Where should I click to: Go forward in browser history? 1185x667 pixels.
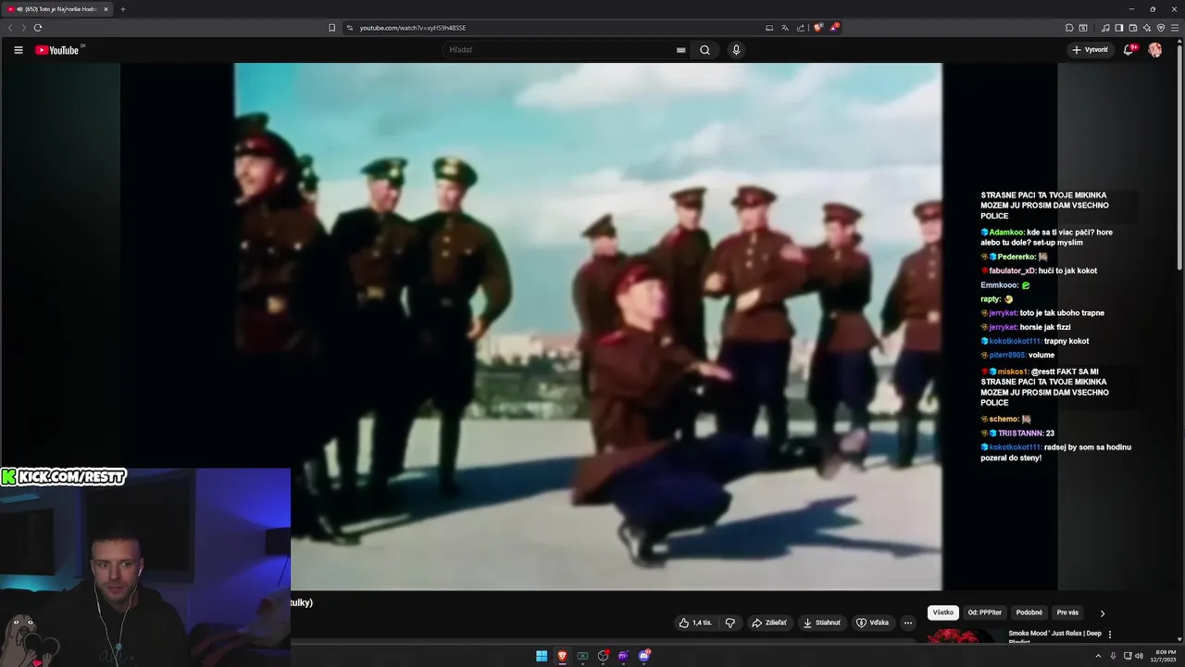click(23, 28)
